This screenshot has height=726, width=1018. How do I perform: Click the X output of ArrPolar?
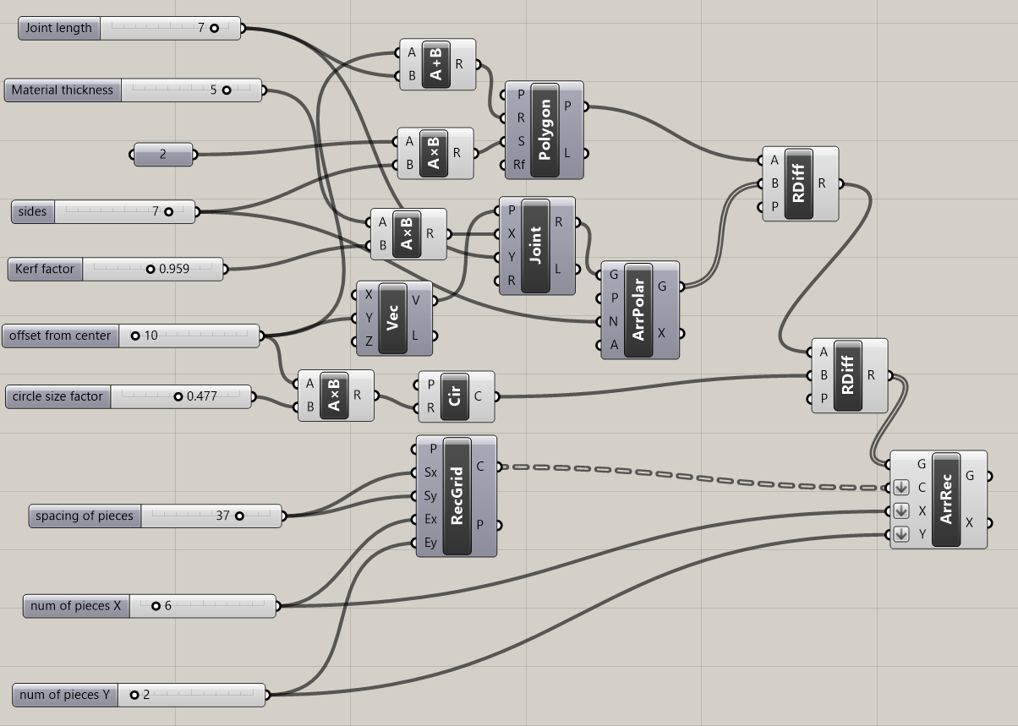pos(662,333)
